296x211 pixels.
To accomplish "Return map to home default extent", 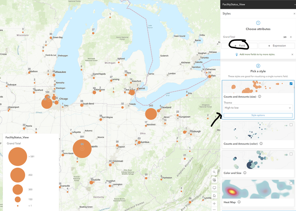I will point(214,196).
